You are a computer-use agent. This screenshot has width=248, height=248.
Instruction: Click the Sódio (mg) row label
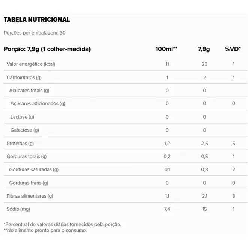(18, 209)
